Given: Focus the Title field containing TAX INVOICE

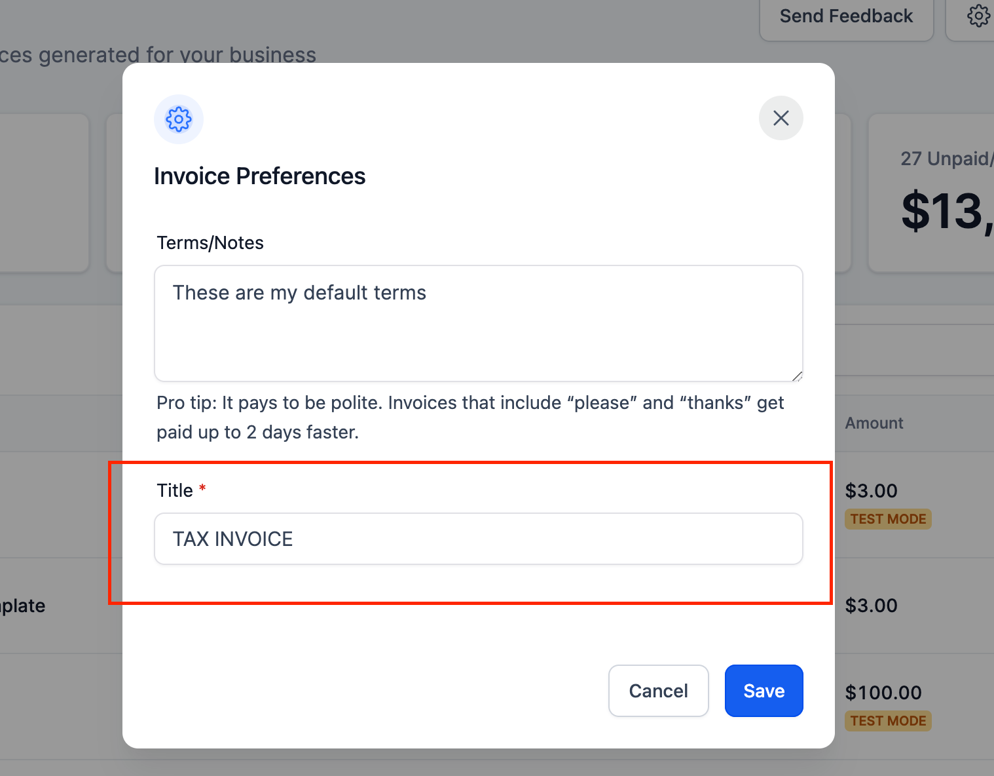Looking at the screenshot, I should pyautogui.click(x=478, y=539).
